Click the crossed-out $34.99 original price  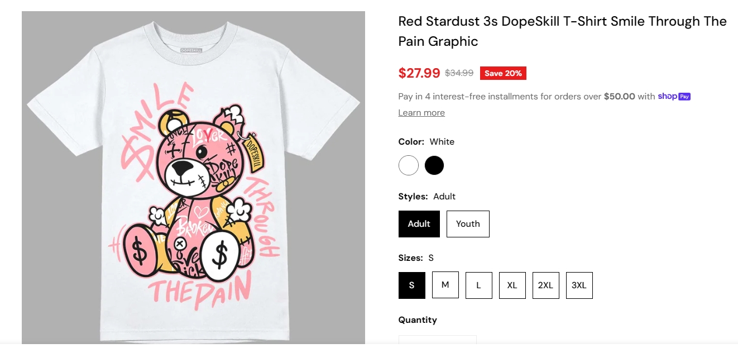[459, 73]
